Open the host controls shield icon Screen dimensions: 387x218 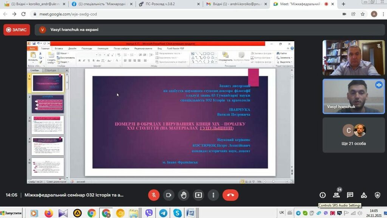(x=377, y=195)
